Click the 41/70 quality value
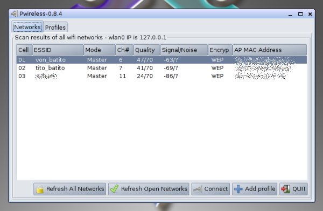This screenshot has width=323, height=211. (145, 68)
